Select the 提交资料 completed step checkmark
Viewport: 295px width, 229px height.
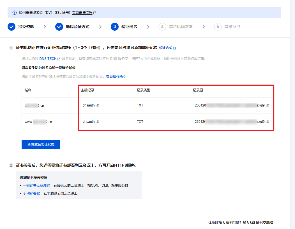click(11, 27)
